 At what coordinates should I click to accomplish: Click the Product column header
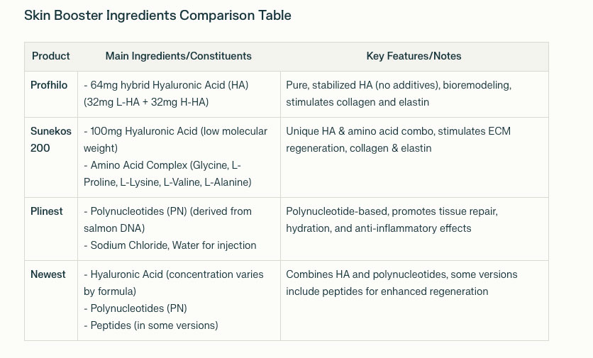[51, 56]
